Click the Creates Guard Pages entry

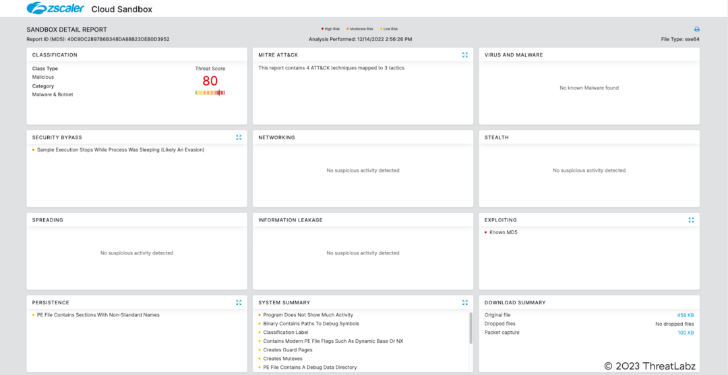point(286,350)
